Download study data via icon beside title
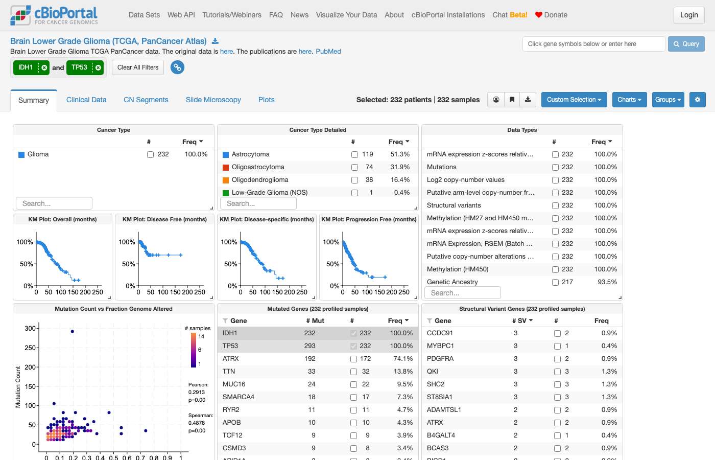Image resolution: width=715 pixels, height=460 pixels. click(x=215, y=41)
